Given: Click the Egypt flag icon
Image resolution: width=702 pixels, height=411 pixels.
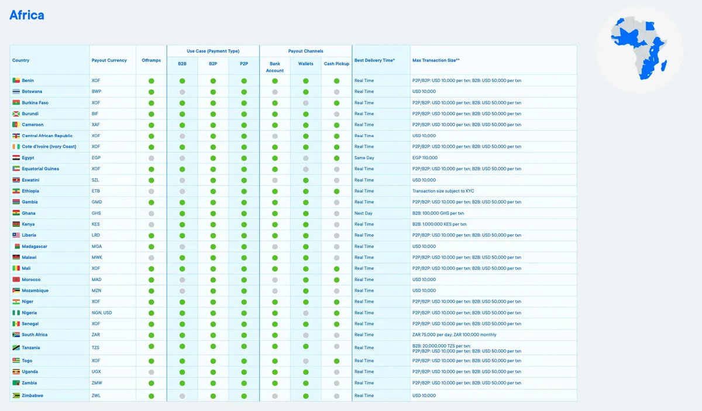Looking at the screenshot, I should pos(16,158).
